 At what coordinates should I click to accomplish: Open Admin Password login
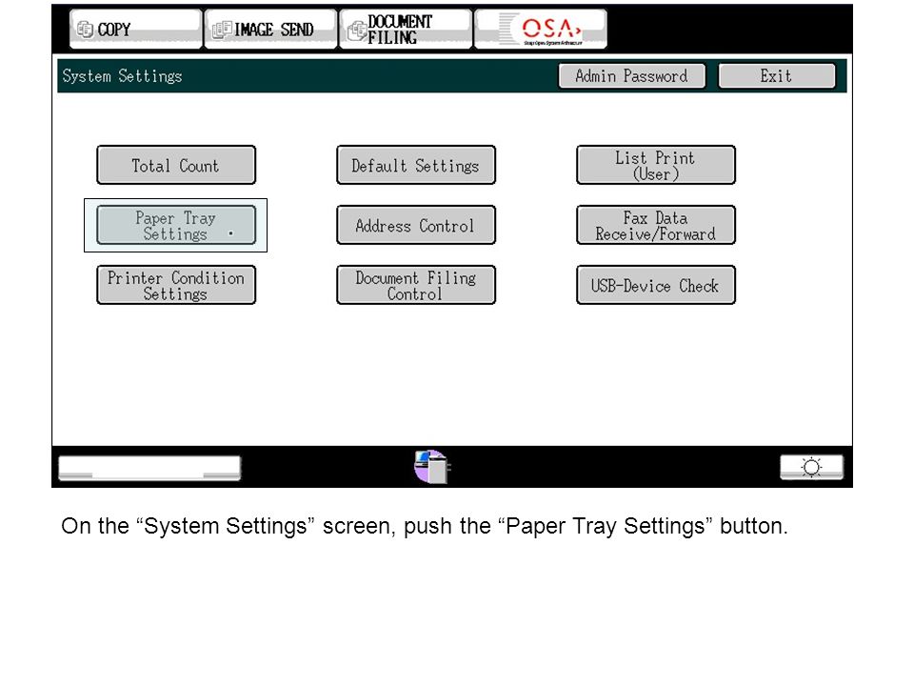pos(632,76)
